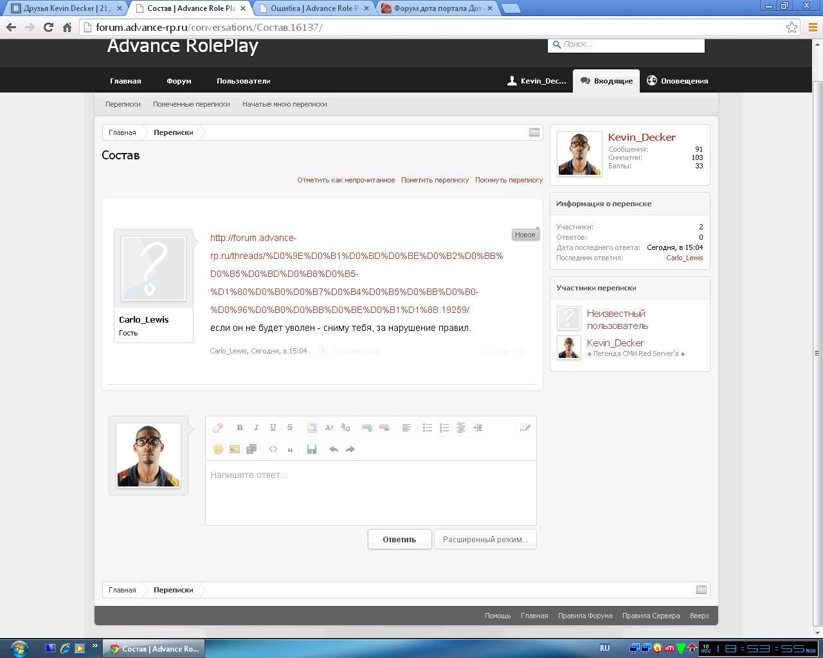This screenshot has width=823, height=658.
Task: Switch editor to BB code mode
Action: click(525, 428)
